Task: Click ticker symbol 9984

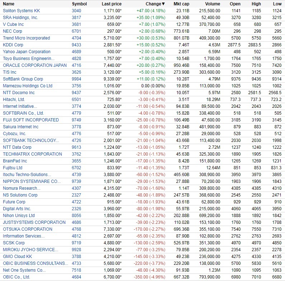Action: (76, 79)
